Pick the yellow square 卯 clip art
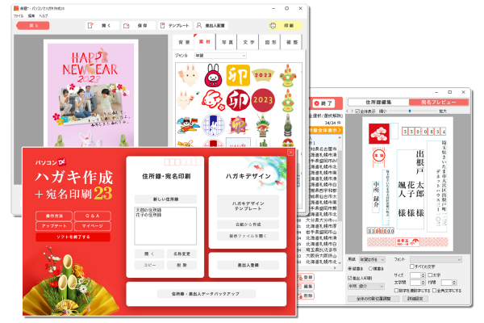The width and height of the screenshot is (484, 323). pos(237,74)
